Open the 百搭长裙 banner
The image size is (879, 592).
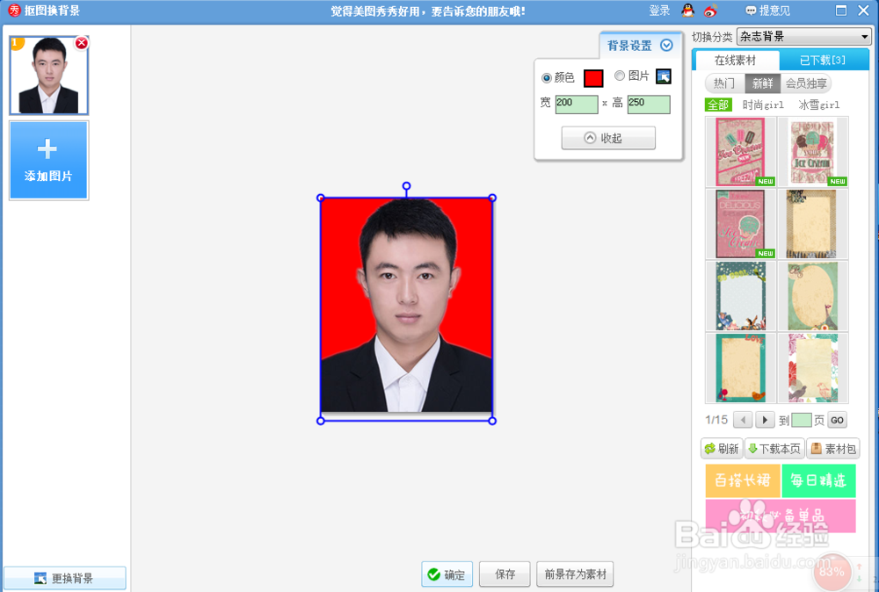(x=742, y=480)
